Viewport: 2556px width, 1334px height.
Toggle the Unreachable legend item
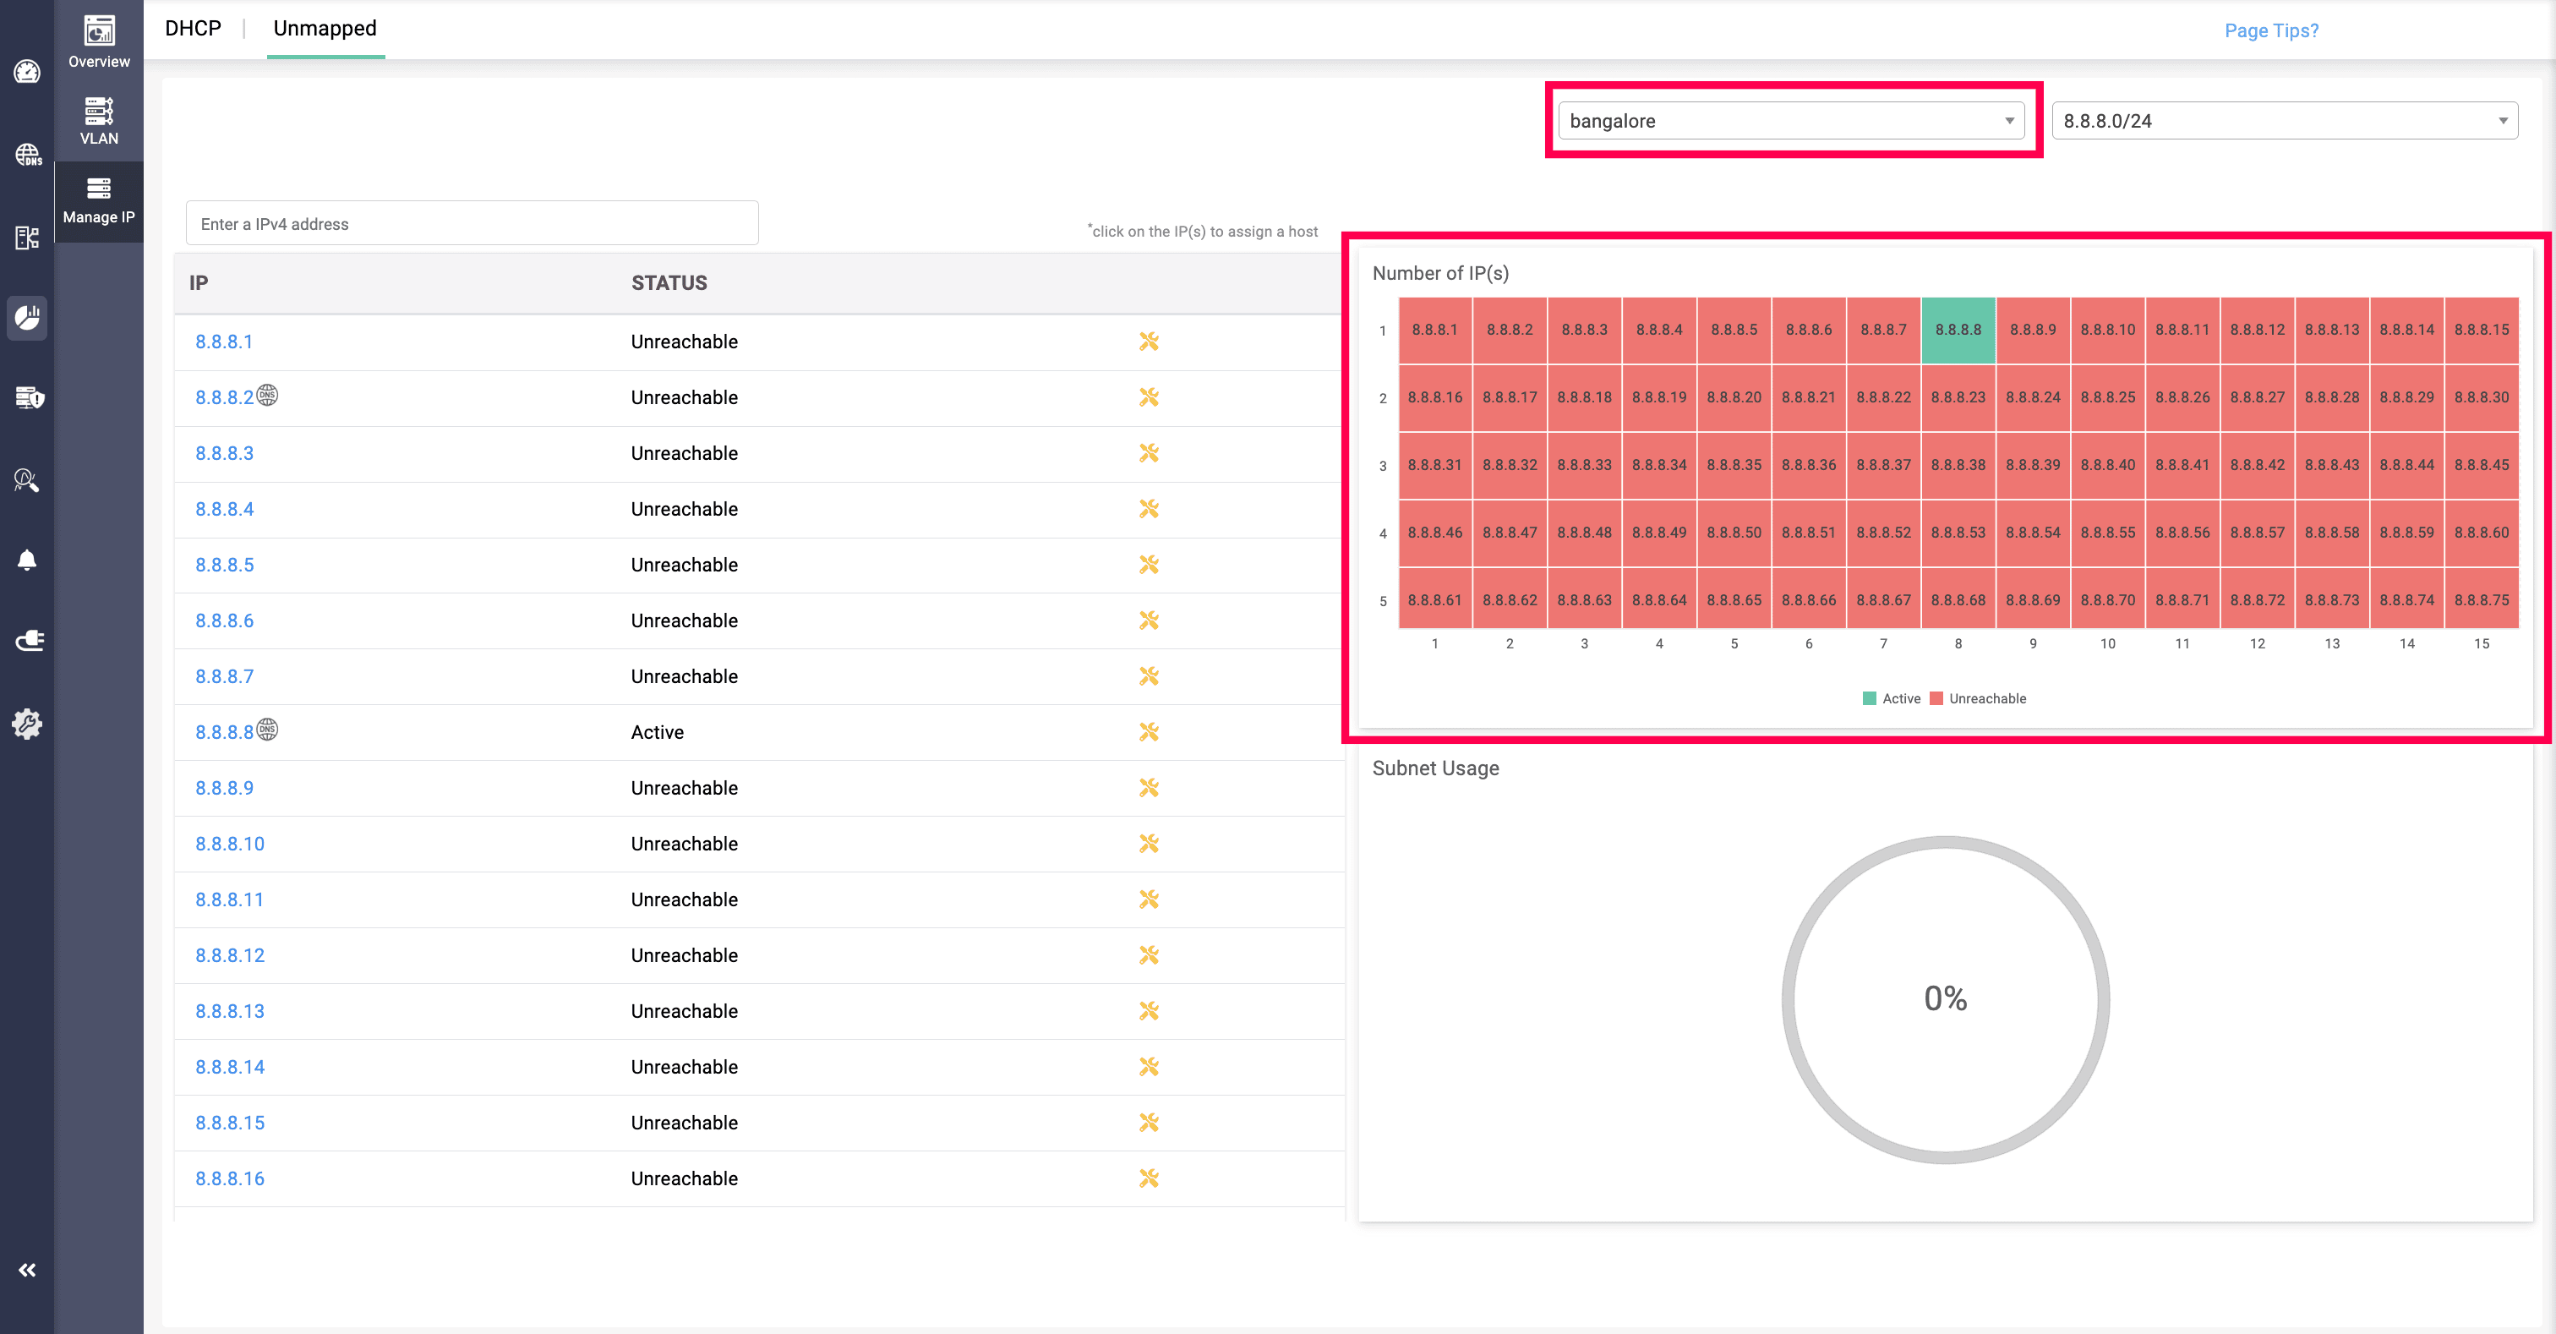coord(1978,699)
